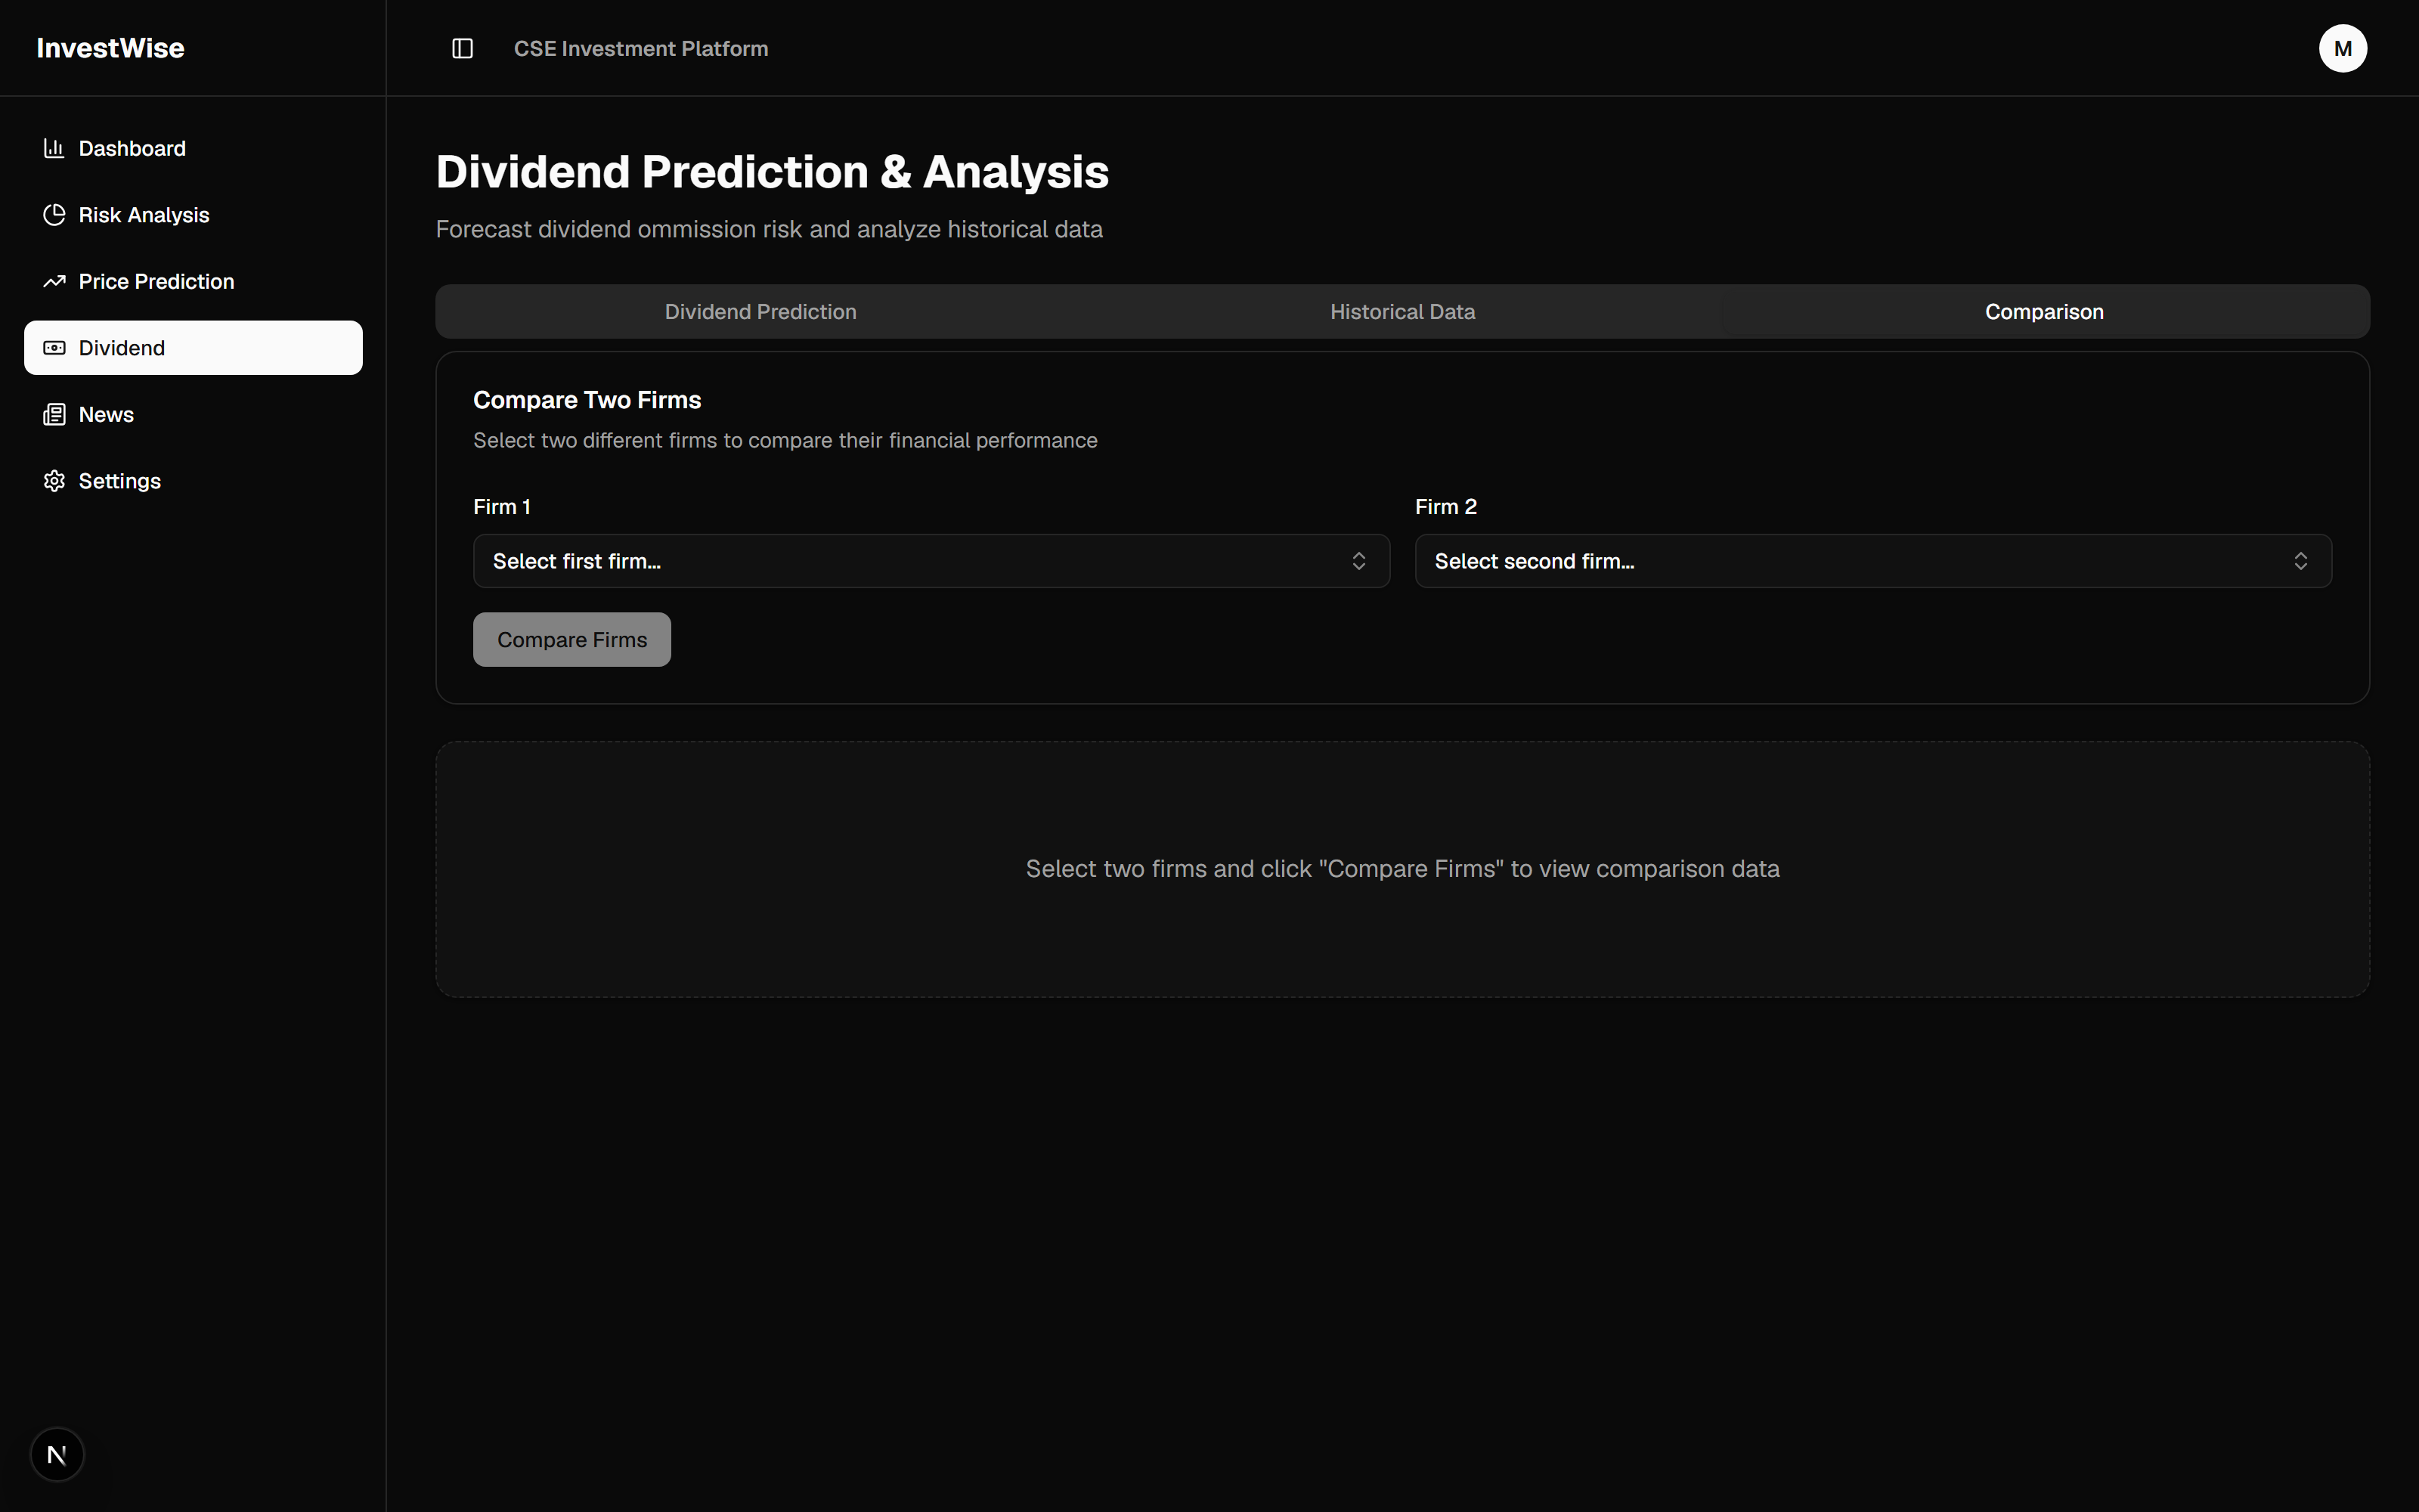Click the Compare Firms button
This screenshot has width=2419, height=1512.
click(x=571, y=640)
